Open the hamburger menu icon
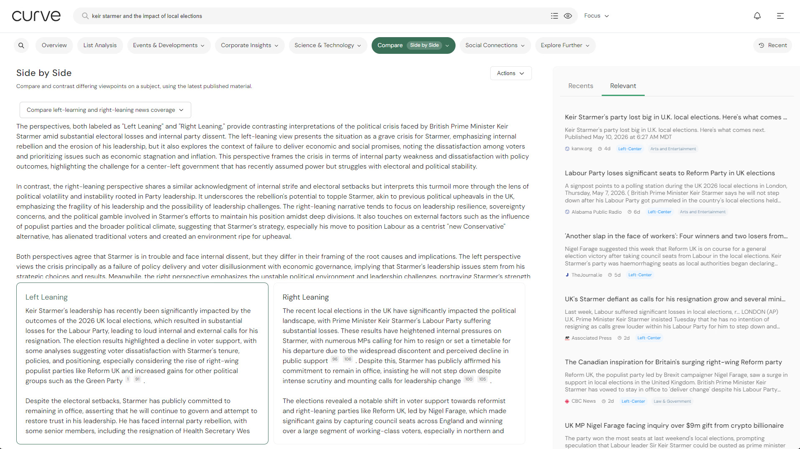Viewport: 800px width, 449px height. 780,16
